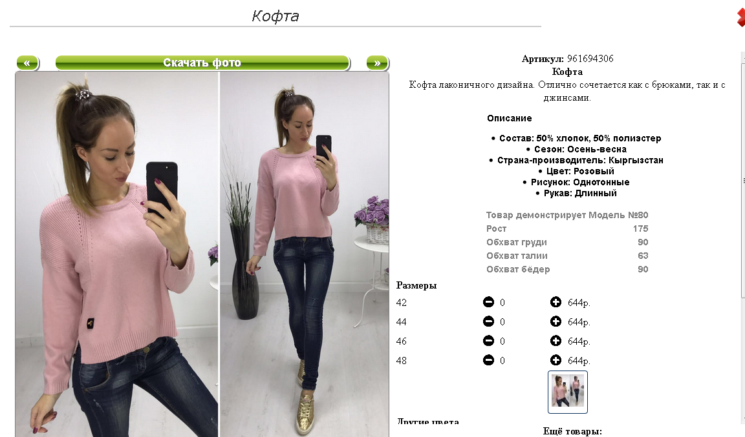The width and height of the screenshot is (745, 437).
Task: Close the product popup with red X
Action: click(x=740, y=17)
